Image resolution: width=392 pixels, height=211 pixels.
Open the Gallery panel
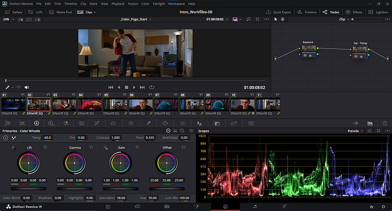(13, 12)
